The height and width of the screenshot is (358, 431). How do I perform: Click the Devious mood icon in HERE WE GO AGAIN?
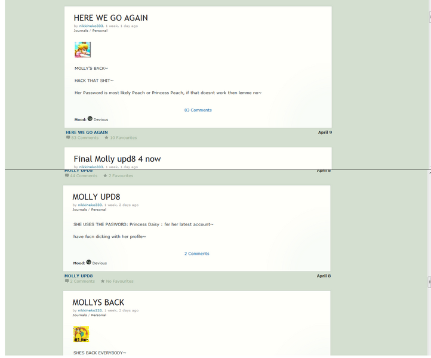pos(90,119)
